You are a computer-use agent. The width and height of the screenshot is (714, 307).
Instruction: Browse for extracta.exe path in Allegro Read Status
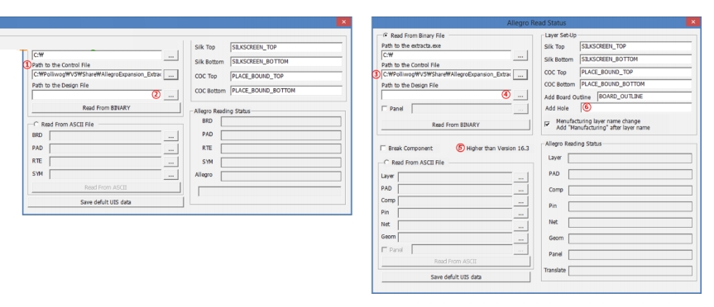pyautogui.click(x=520, y=55)
